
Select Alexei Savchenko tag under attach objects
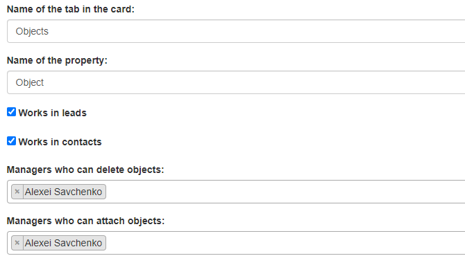click(x=63, y=243)
